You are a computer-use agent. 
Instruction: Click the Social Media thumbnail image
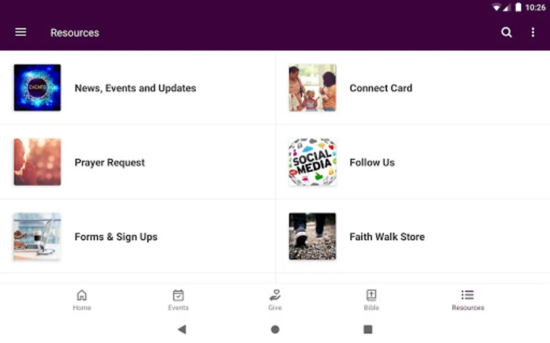click(x=312, y=162)
